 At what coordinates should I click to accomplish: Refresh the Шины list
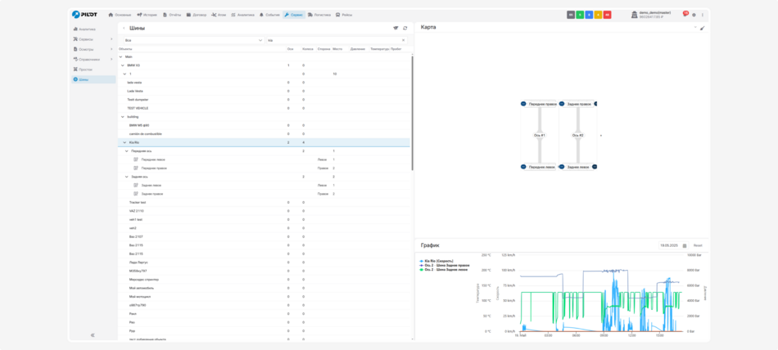point(405,29)
